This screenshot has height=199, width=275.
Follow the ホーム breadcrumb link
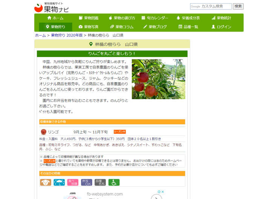(40, 35)
